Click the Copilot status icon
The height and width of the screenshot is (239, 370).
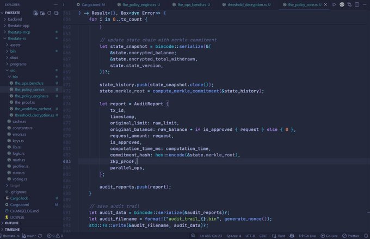pyautogui.click(x=292, y=236)
